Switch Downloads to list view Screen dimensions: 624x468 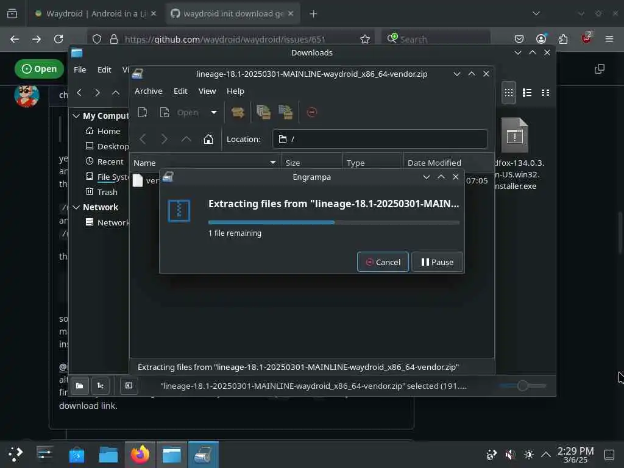[527, 93]
